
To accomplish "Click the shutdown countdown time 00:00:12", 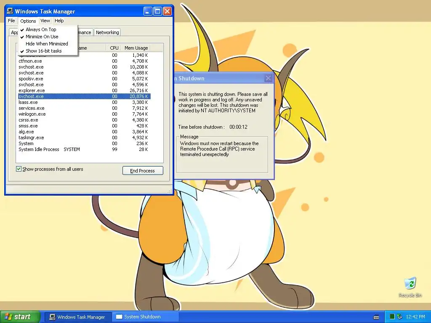I will (x=238, y=127).
